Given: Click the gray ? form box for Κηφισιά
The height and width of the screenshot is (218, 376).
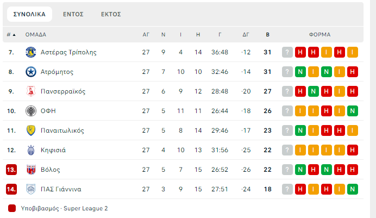Looking at the screenshot, I should [x=287, y=150].
